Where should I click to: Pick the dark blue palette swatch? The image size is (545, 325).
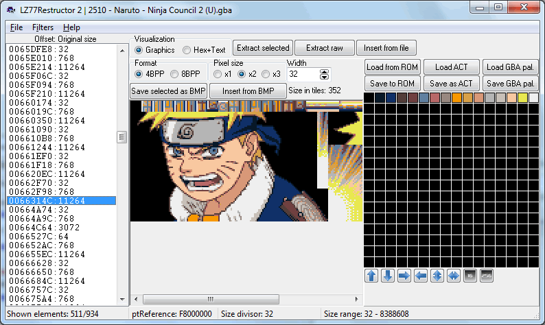coord(391,97)
